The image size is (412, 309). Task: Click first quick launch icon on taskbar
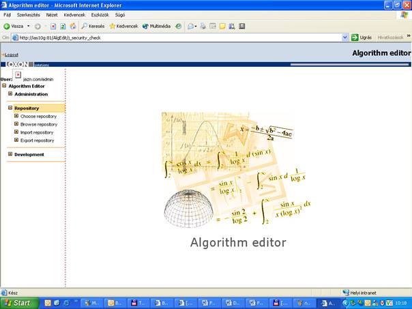tap(48, 303)
